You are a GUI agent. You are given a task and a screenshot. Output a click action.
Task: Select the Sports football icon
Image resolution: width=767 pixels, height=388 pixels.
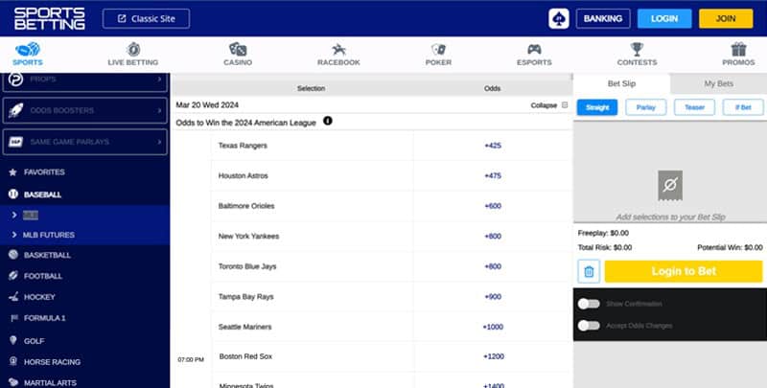[x=28, y=50]
